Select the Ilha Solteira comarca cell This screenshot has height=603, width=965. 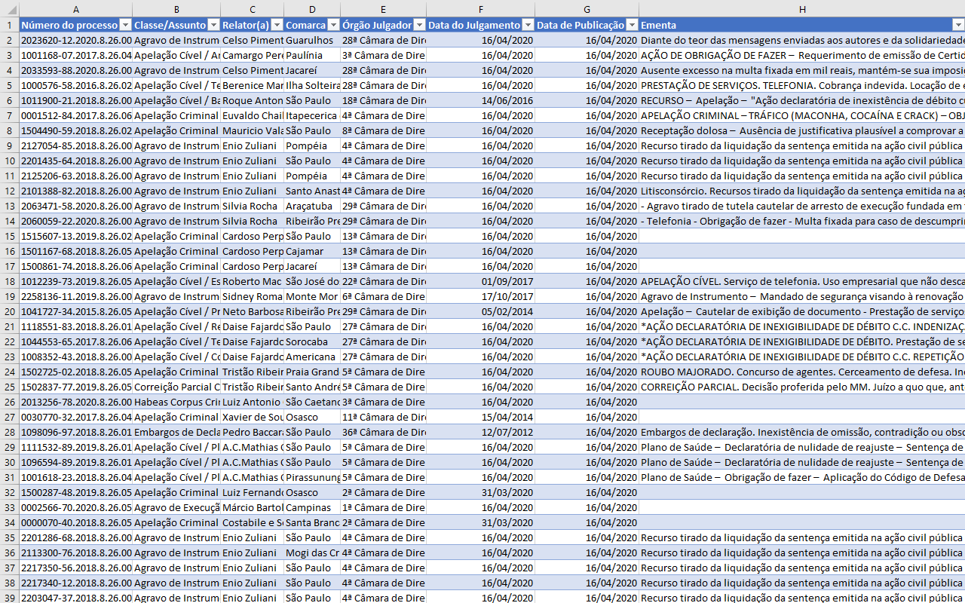coord(312,85)
